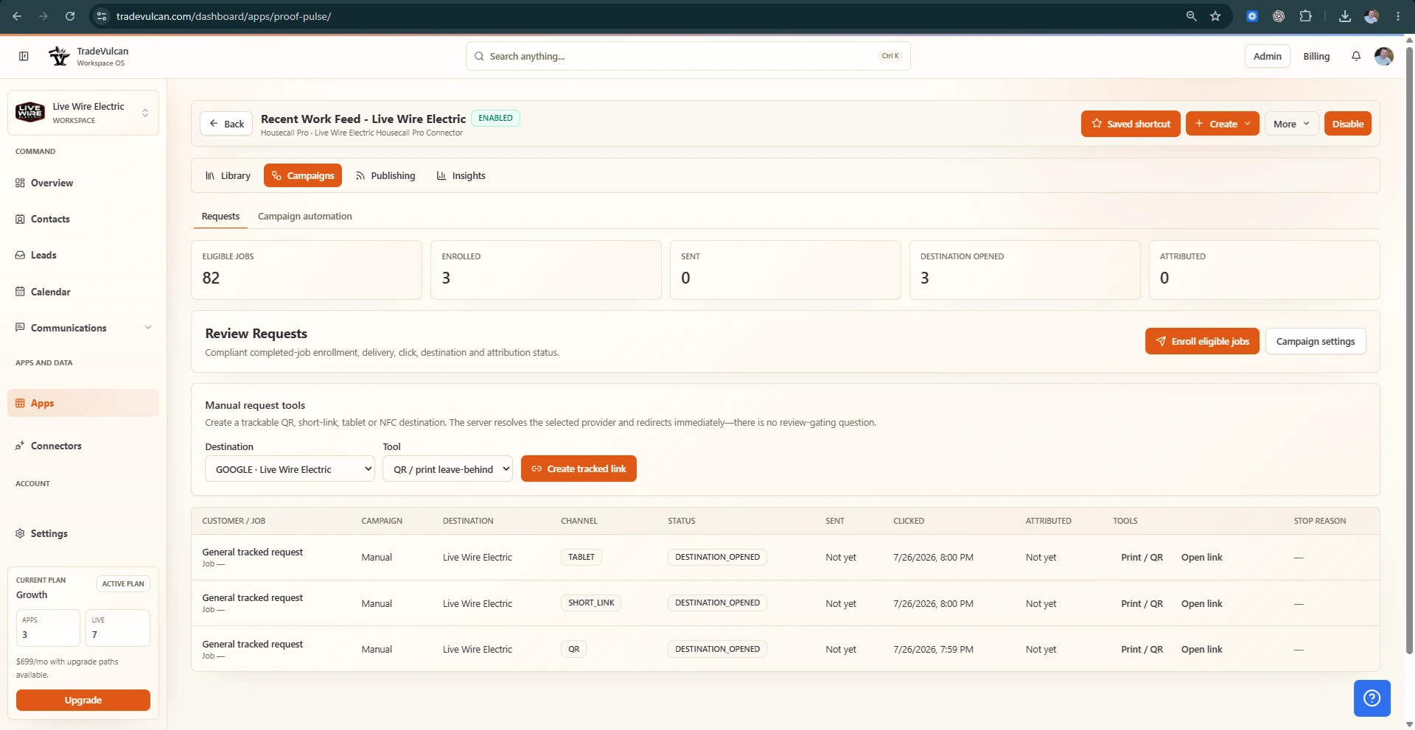Reload the browser page
The width and height of the screenshot is (1415, 730).
point(70,16)
